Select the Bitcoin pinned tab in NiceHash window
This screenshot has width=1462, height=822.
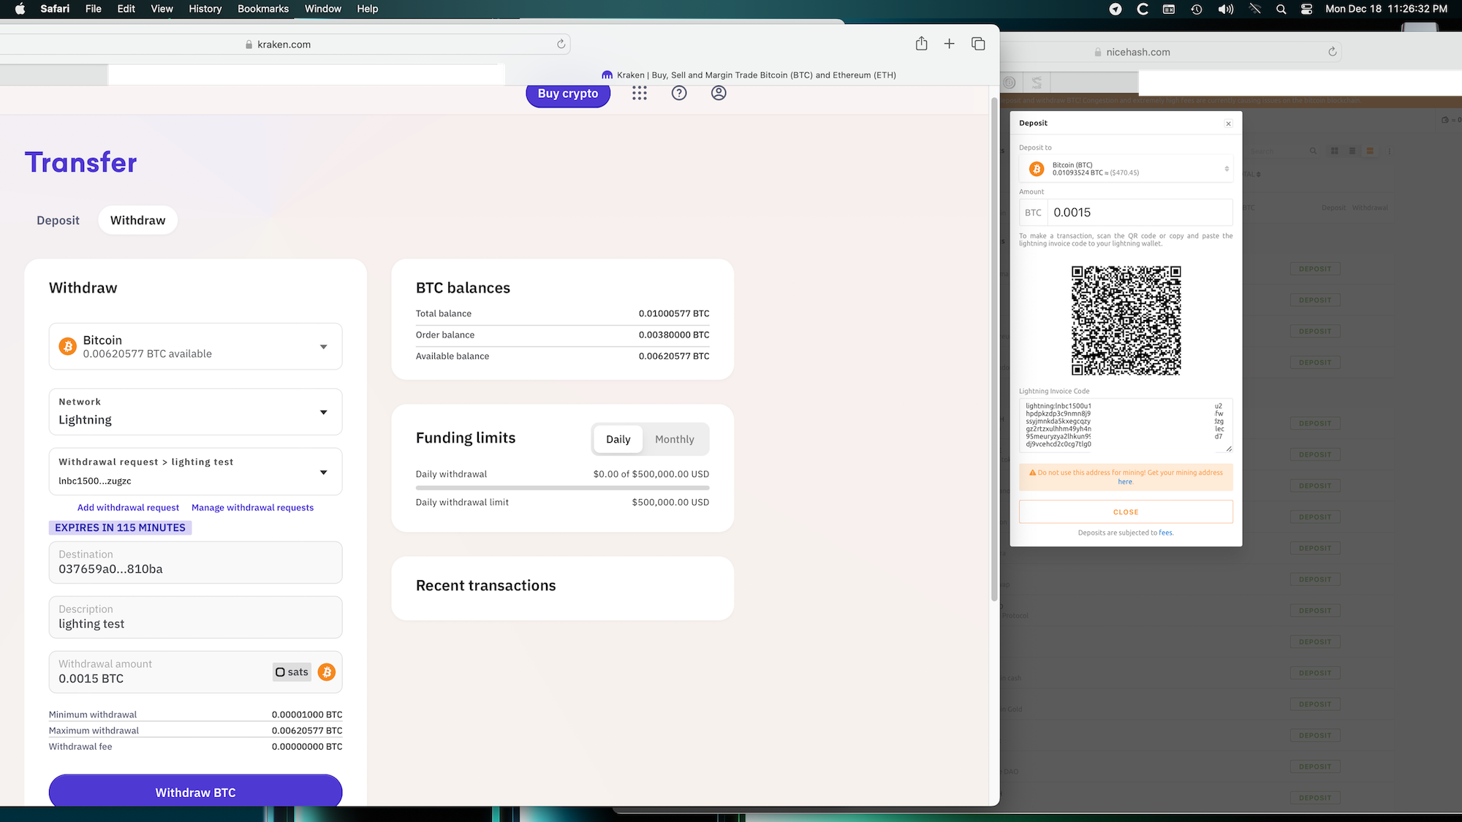click(1010, 83)
